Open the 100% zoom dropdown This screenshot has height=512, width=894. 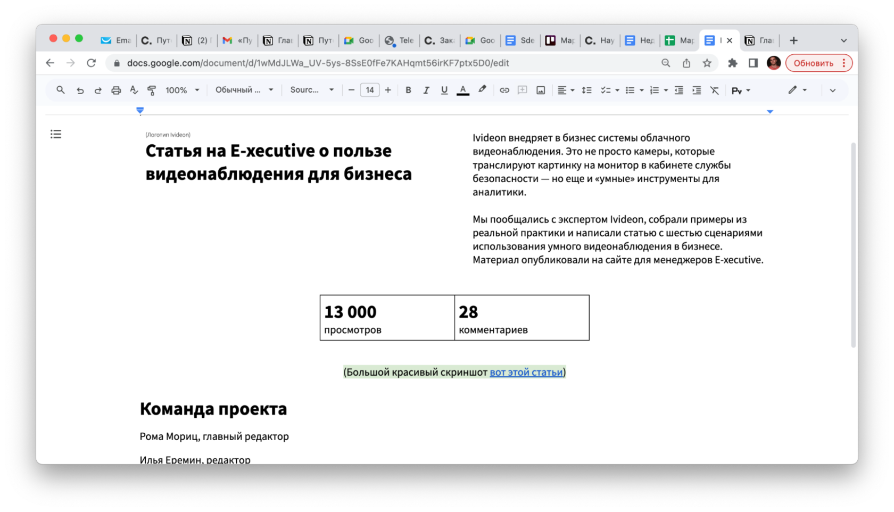(x=182, y=90)
